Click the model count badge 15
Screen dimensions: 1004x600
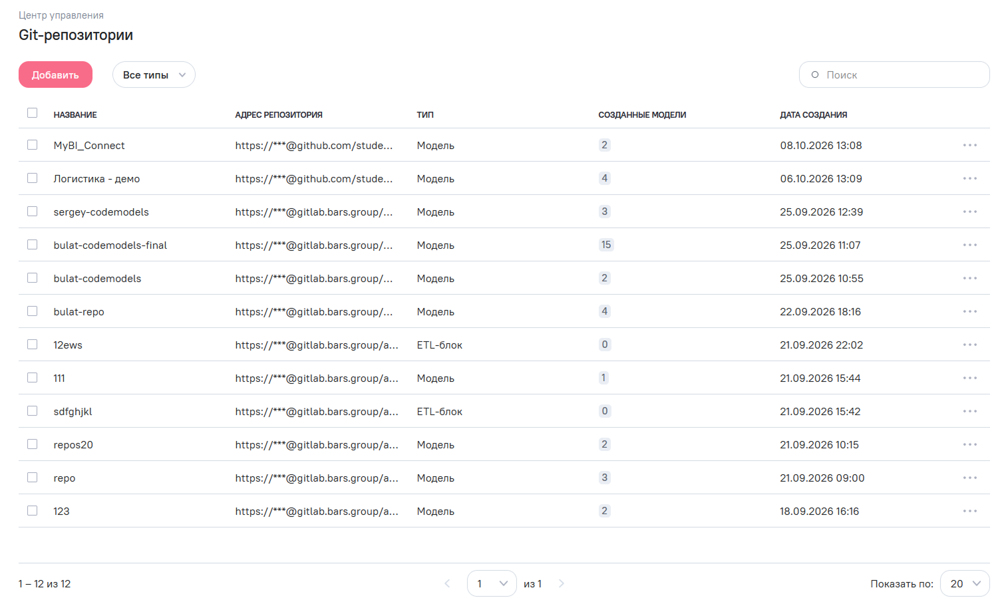point(606,245)
